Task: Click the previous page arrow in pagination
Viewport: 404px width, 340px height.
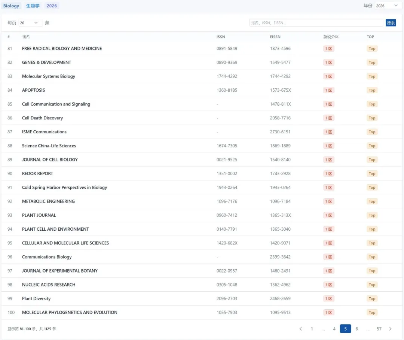Action: [x=300, y=329]
